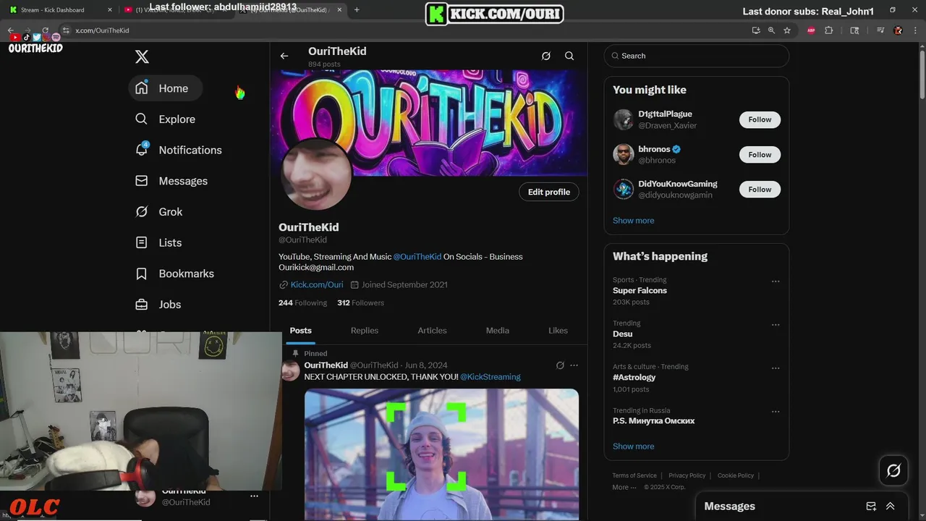Reload the page with the browser refresh button

tap(45, 30)
